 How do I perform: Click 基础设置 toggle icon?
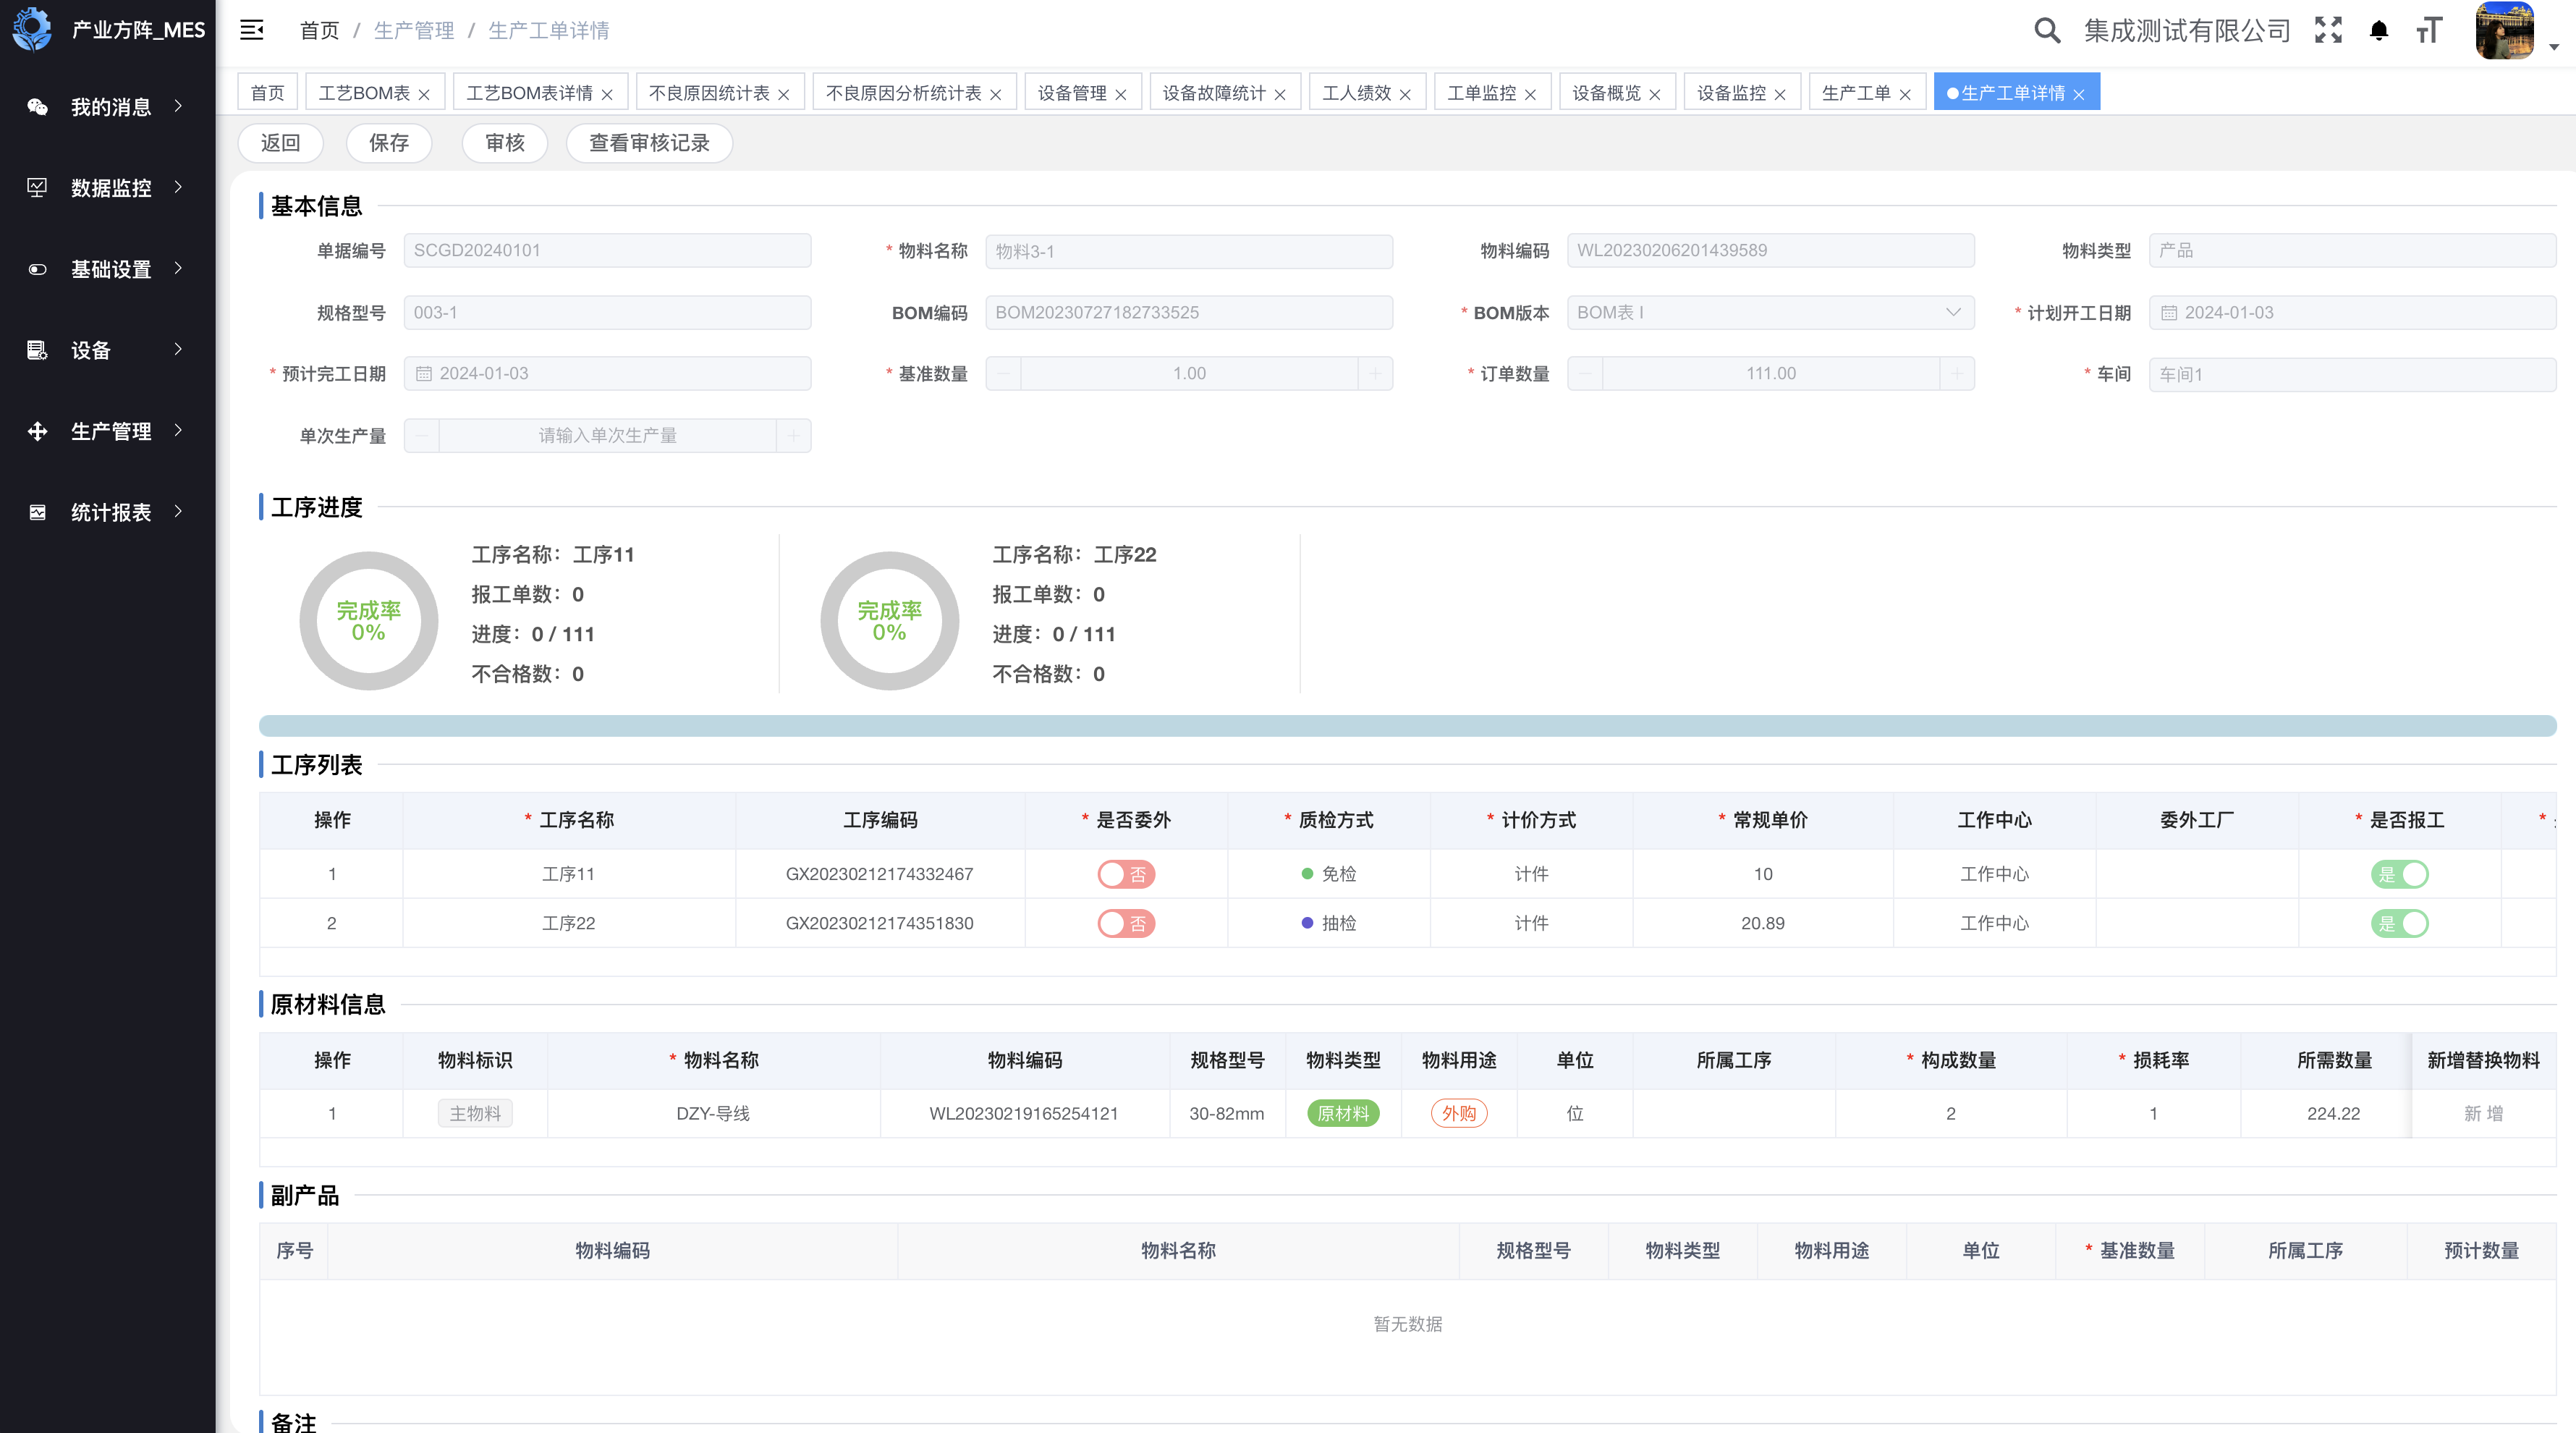(37, 269)
